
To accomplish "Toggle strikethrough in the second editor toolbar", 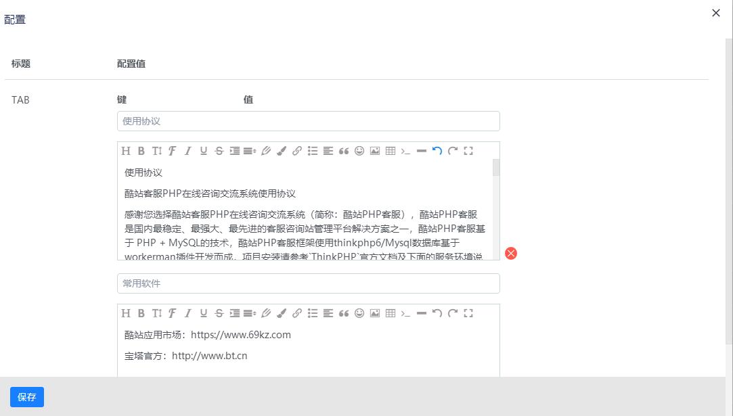I will click(x=219, y=313).
